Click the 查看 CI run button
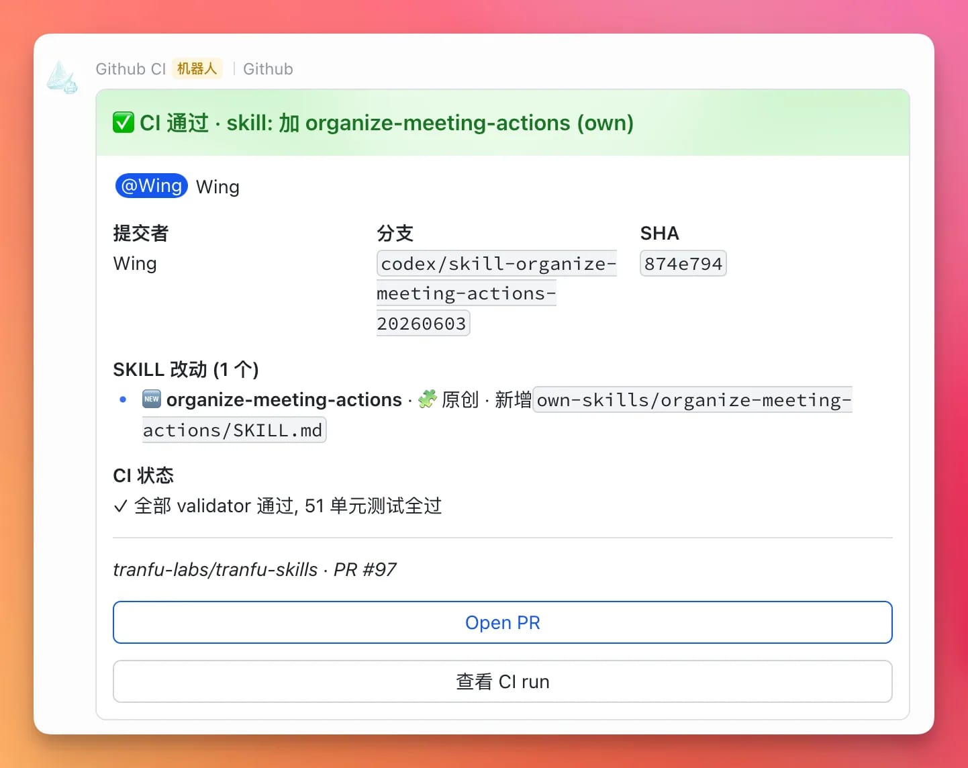Screen dimensions: 968x768 pyautogui.click(x=503, y=681)
